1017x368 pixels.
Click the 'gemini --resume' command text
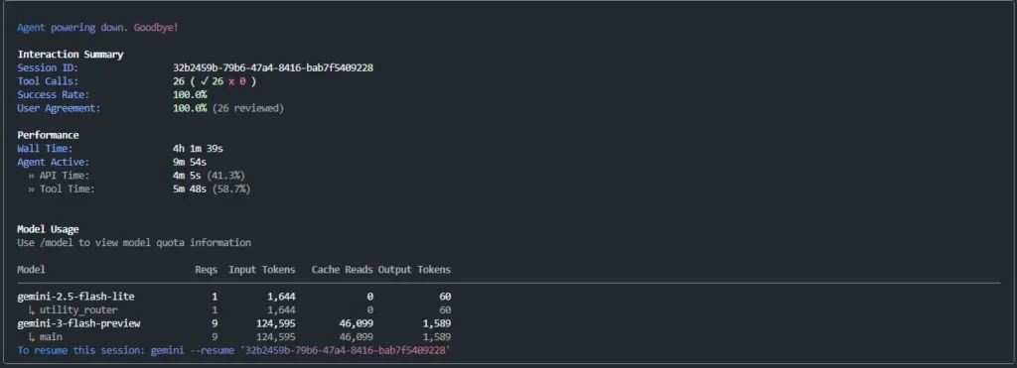pos(192,350)
